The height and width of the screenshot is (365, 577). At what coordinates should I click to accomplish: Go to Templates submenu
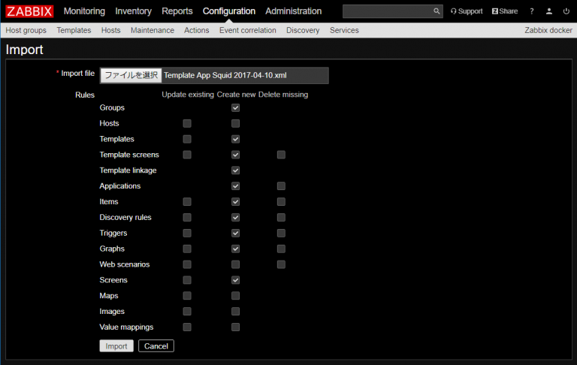pos(74,31)
